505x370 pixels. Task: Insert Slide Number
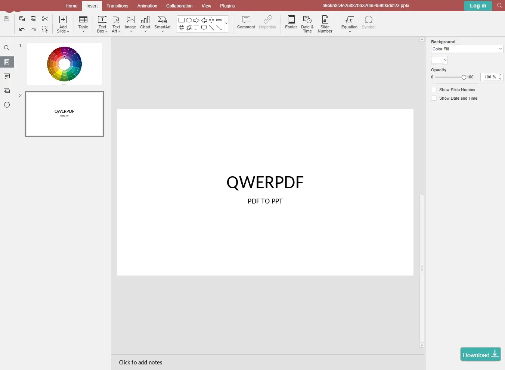pos(325,24)
